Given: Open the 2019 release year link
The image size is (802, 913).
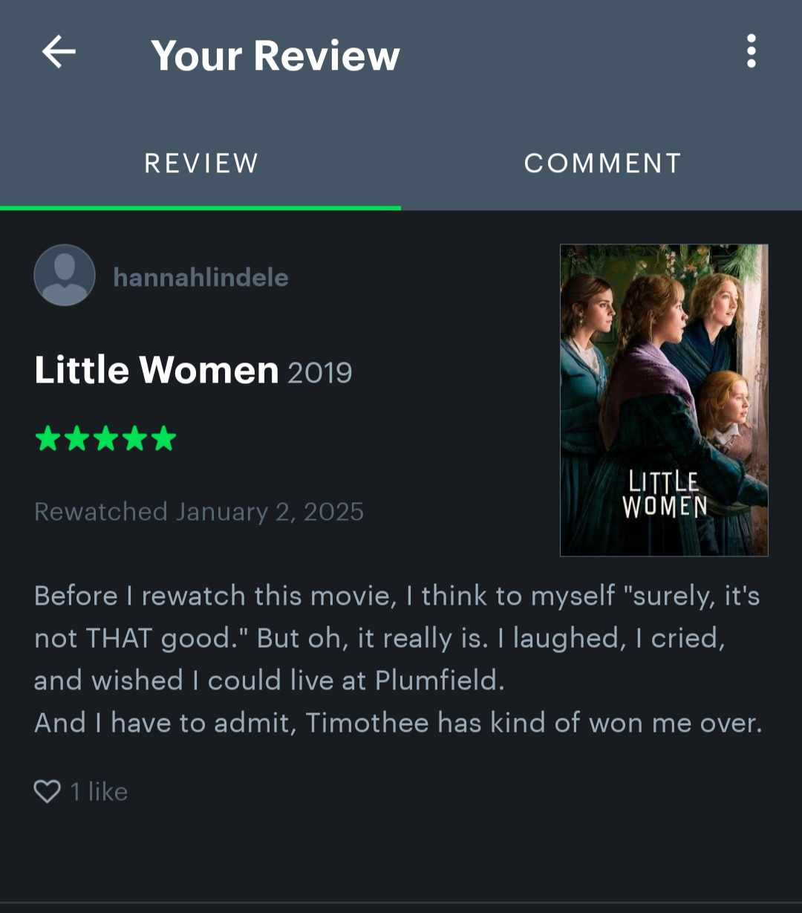Looking at the screenshot, I should click(x=319, y=372).
